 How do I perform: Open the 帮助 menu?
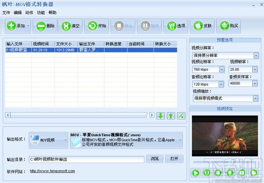(x=53, y=12)
